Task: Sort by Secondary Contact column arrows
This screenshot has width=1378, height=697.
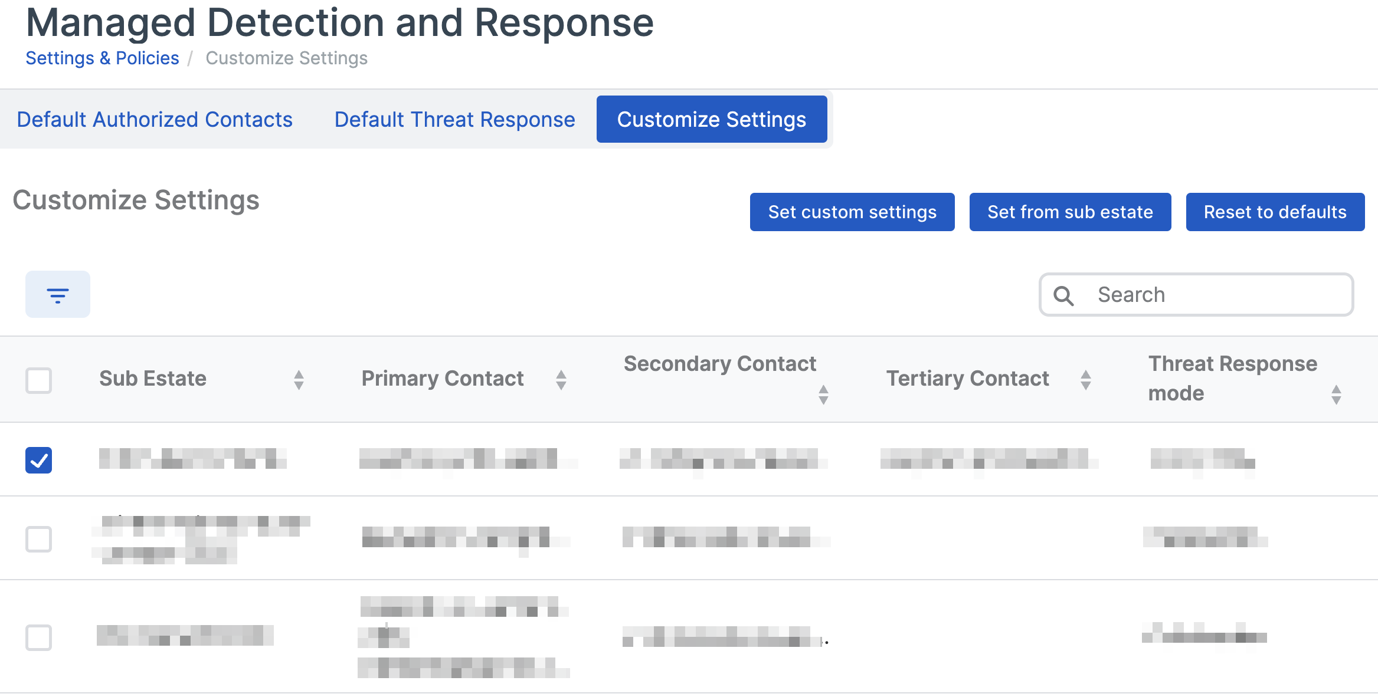Action: point(823,394)
